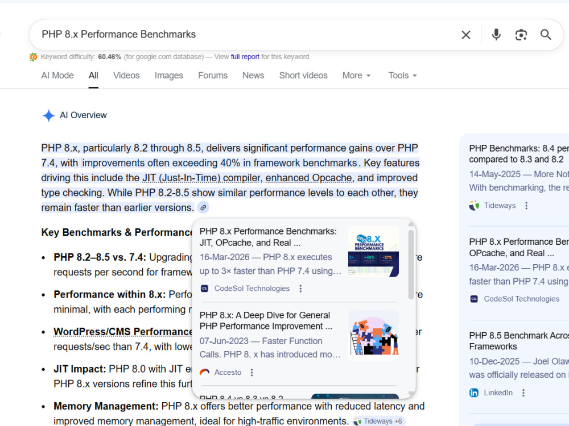Select the All results tab

coord(93,76)
